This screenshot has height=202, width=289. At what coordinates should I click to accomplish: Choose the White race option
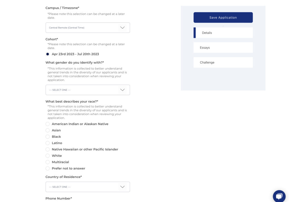coord(48,156)
